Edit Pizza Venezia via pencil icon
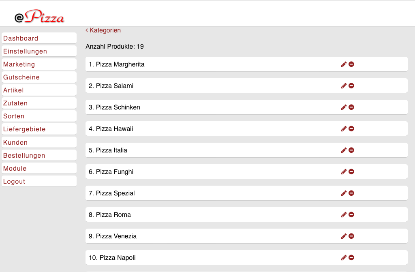 click(x=344, y=236)
